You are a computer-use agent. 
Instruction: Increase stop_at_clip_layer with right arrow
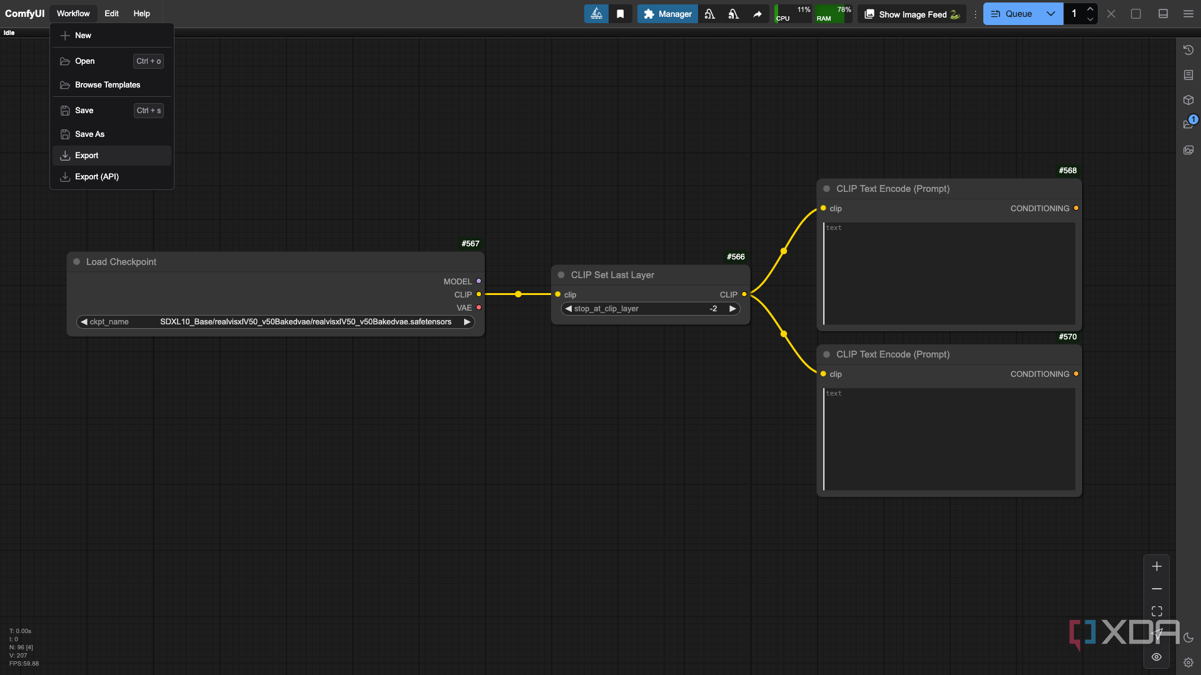pyautogui.click(x=732, y=309)
